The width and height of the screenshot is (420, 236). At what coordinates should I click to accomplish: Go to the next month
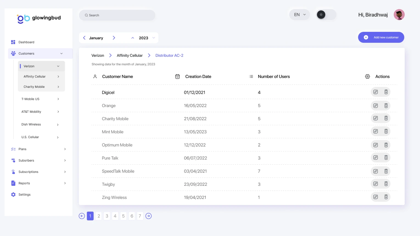[114, 38]
